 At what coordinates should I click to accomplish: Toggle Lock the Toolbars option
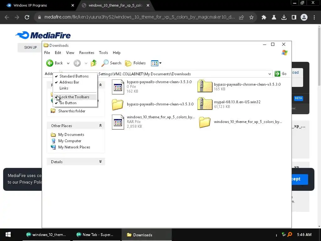click(x=75, y=97)
